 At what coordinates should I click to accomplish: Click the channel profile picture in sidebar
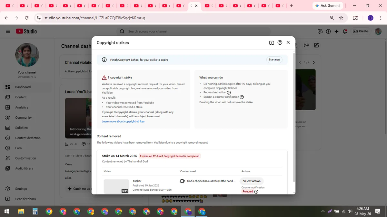click(27, 55)
